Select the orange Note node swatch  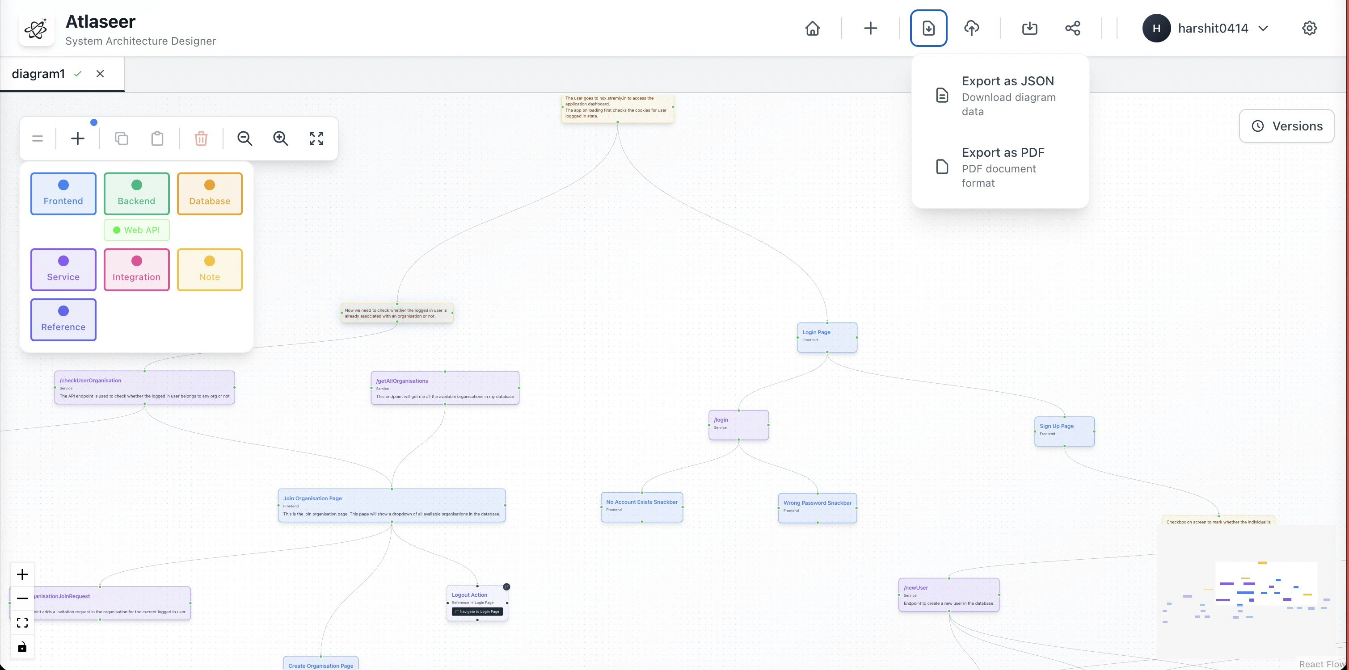pos(210,270)
